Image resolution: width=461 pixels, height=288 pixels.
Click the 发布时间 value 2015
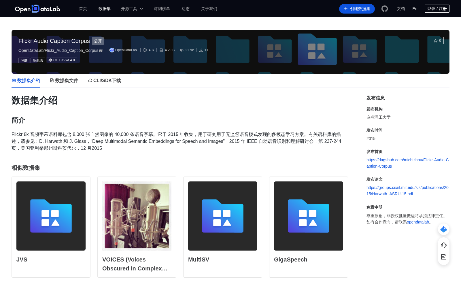point(371,139)
